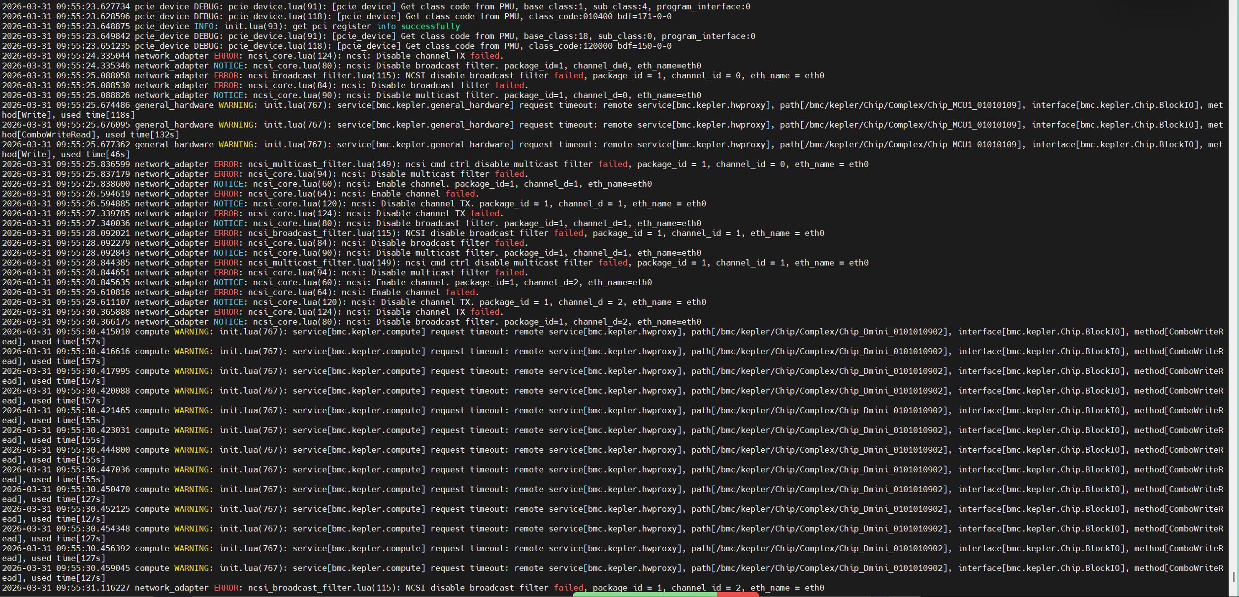
Task: Click the vertical scrollbar thumb at right edge
Action: pos(1234,577)
